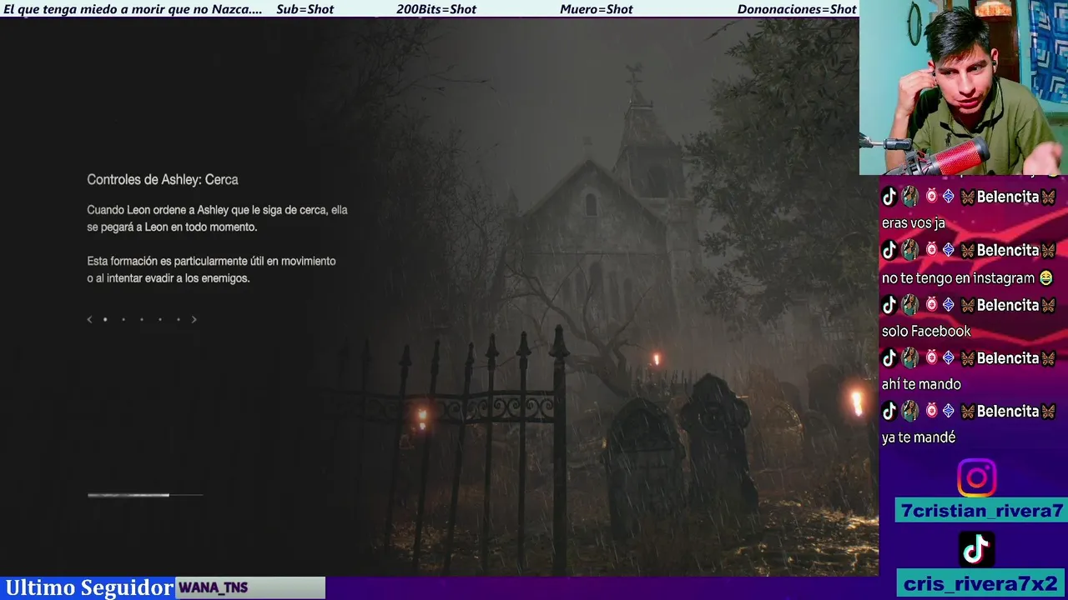Image resolution: width=1068 pixels, height=600 pixels.
Task: Click blue diamond badge on 'ya te mandé' message
Action: pos(948,411)
